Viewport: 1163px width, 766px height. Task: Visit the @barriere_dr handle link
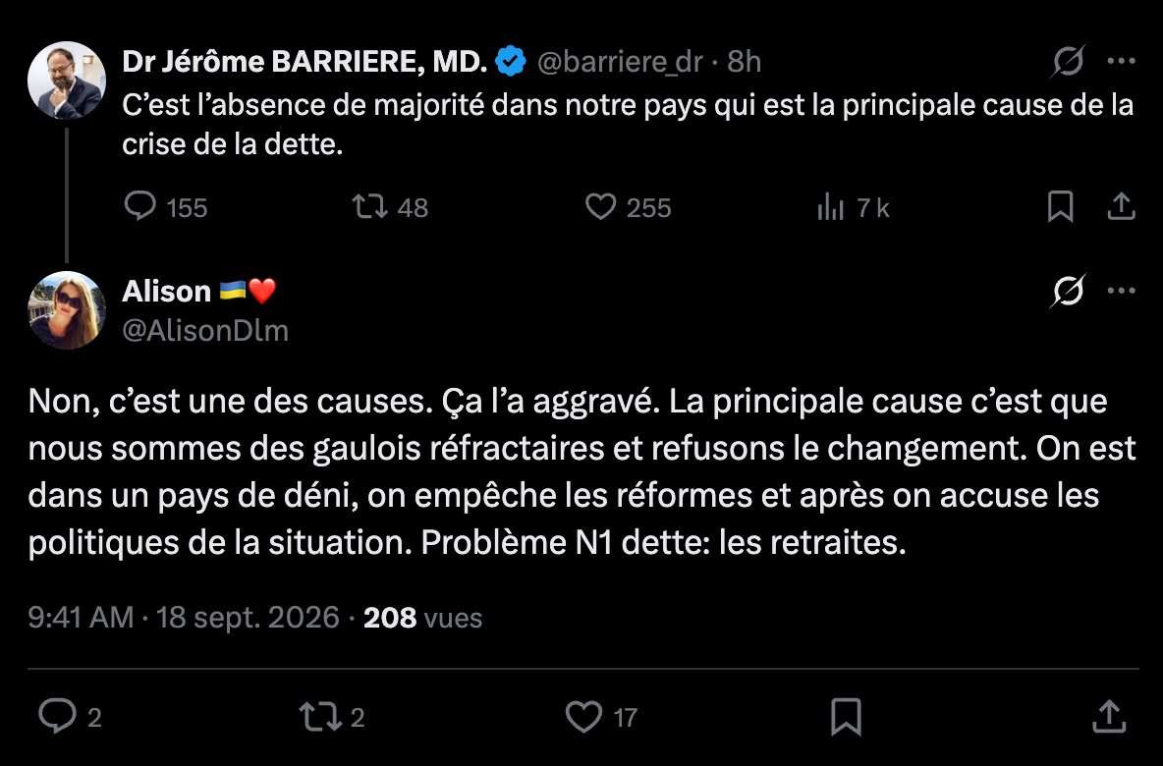pos(620,62)
